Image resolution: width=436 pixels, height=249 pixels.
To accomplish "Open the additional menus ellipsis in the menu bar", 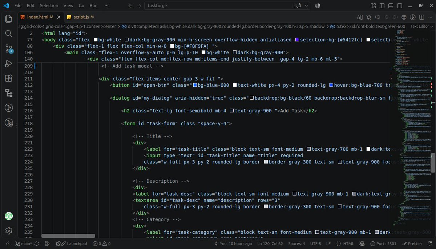I will pos(106,6).
